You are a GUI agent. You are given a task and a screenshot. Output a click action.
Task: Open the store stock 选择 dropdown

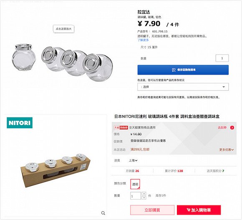coord(183,87)
